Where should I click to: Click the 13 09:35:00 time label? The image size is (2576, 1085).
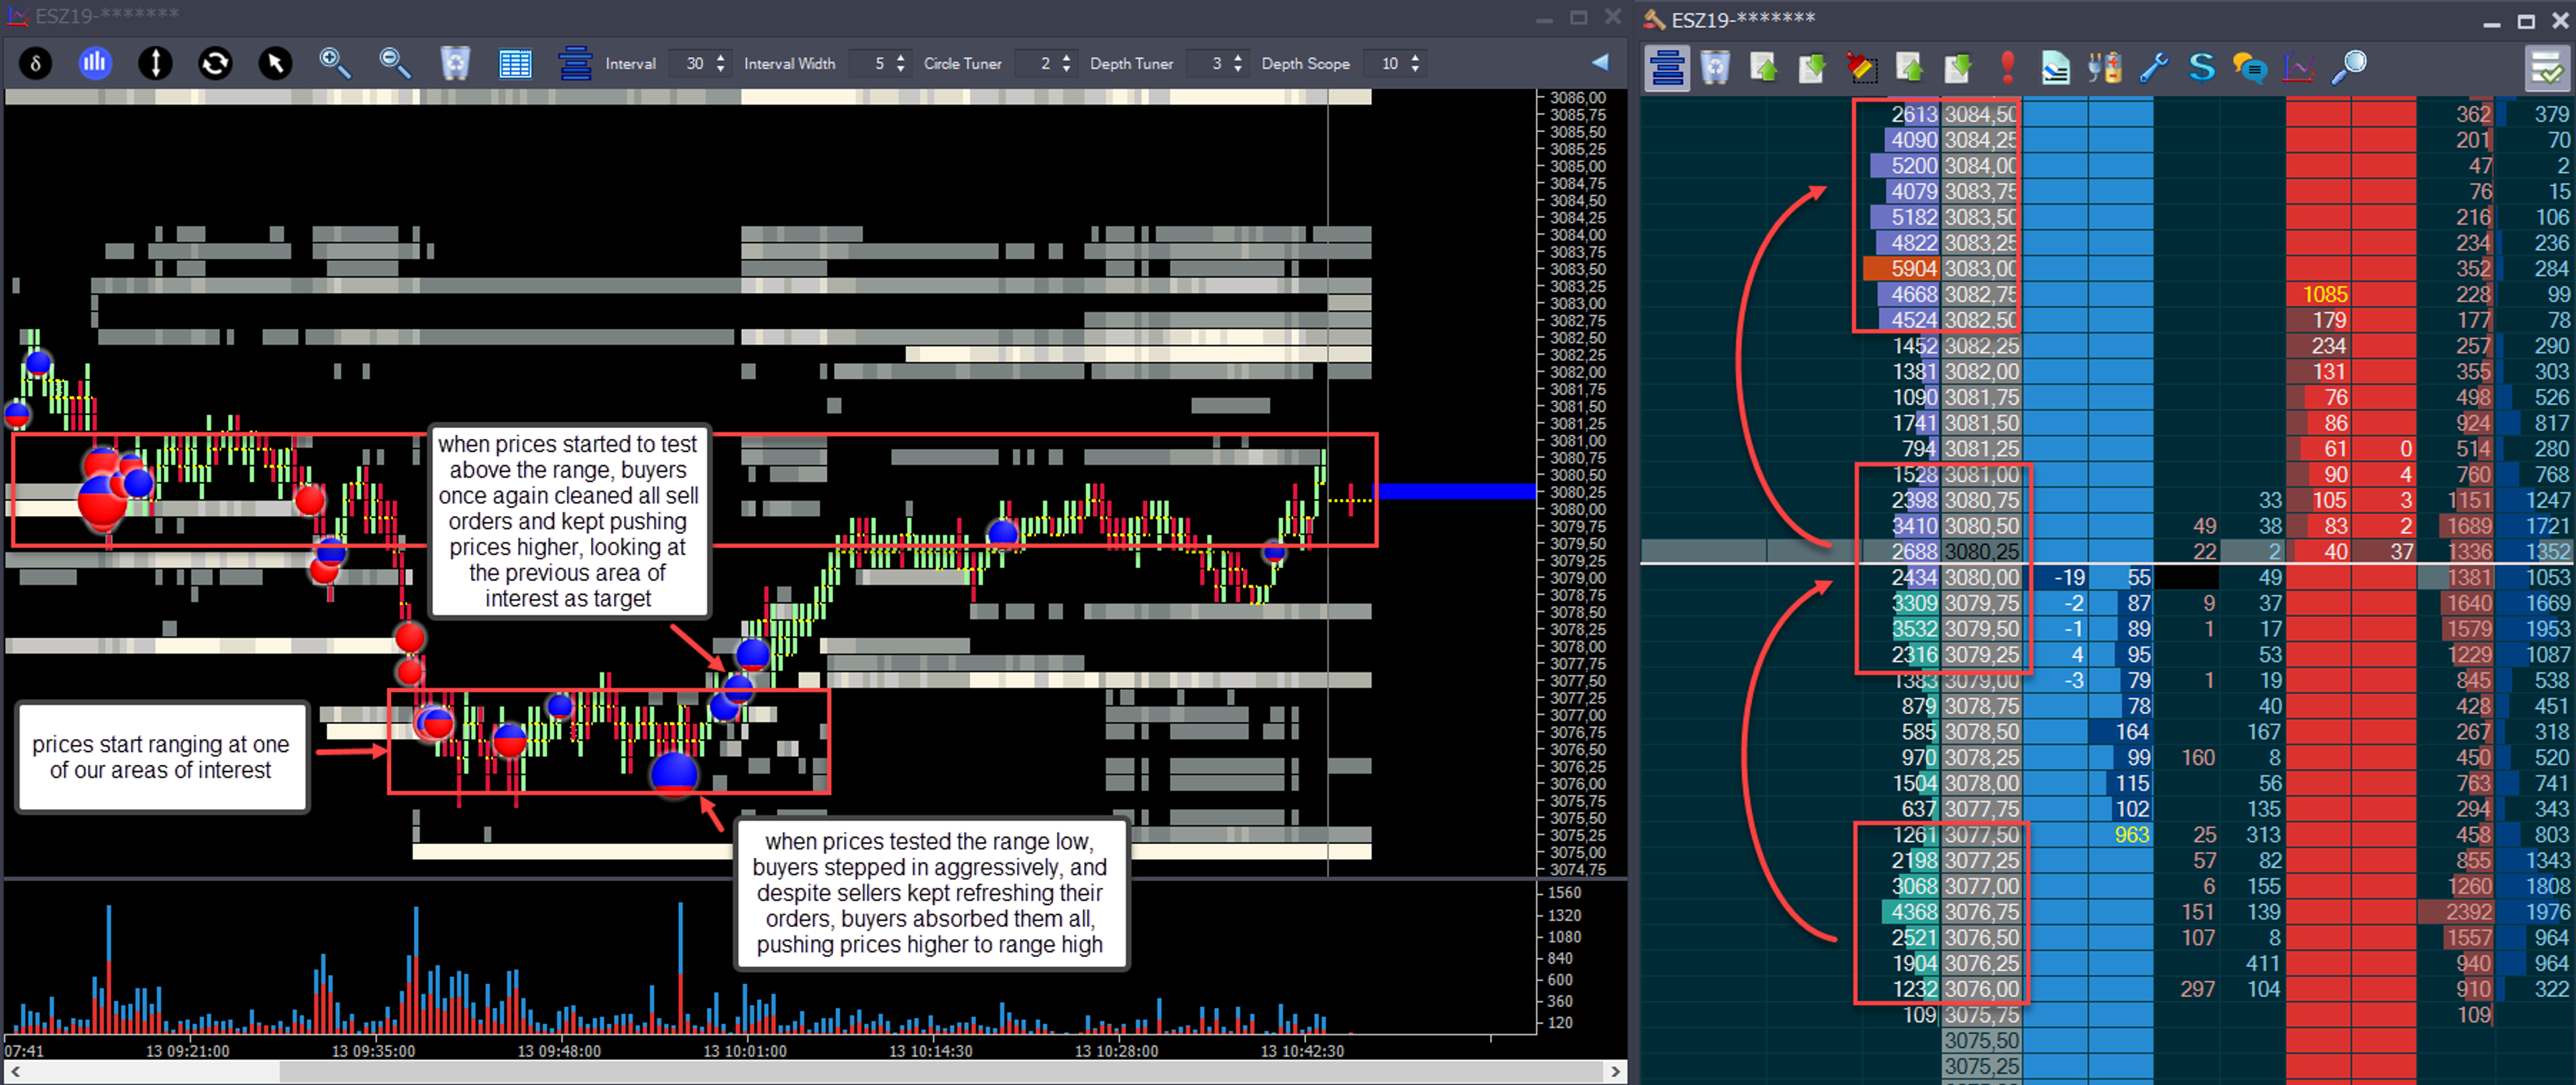[373, 1051]
